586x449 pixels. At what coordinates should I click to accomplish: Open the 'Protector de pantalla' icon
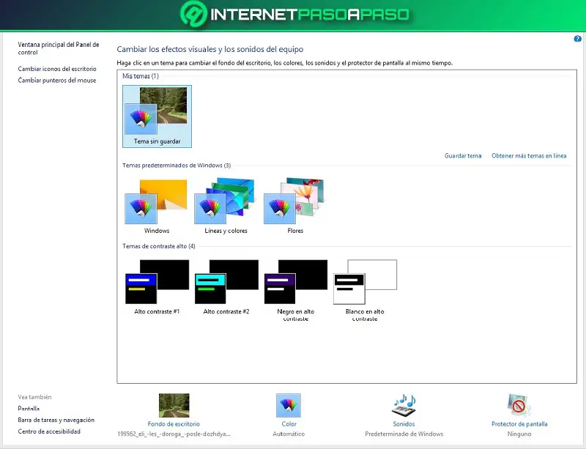click(519, 405)
